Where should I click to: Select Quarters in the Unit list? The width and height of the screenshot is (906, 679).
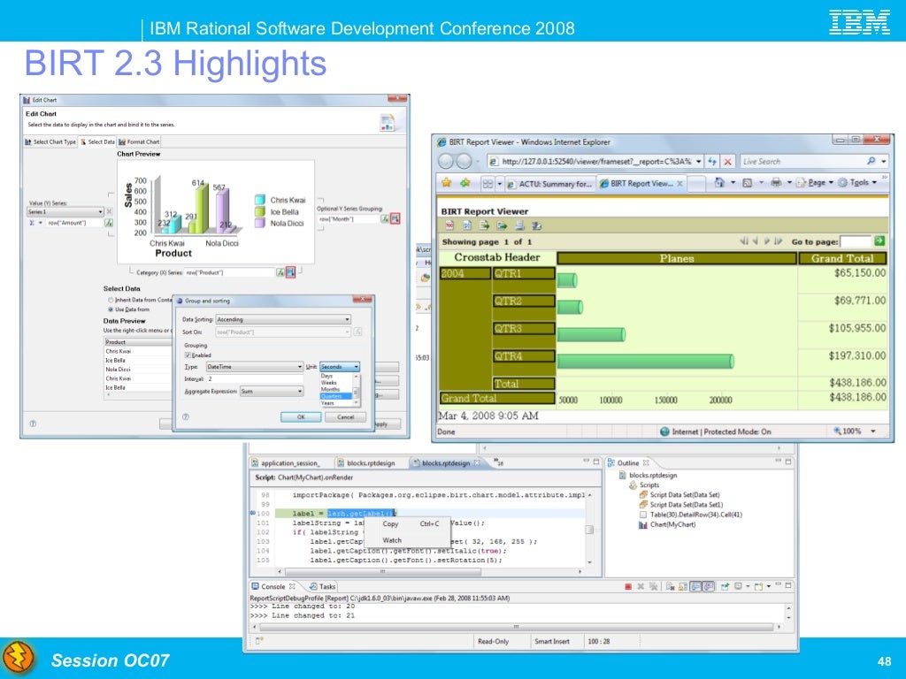(335, 396)
